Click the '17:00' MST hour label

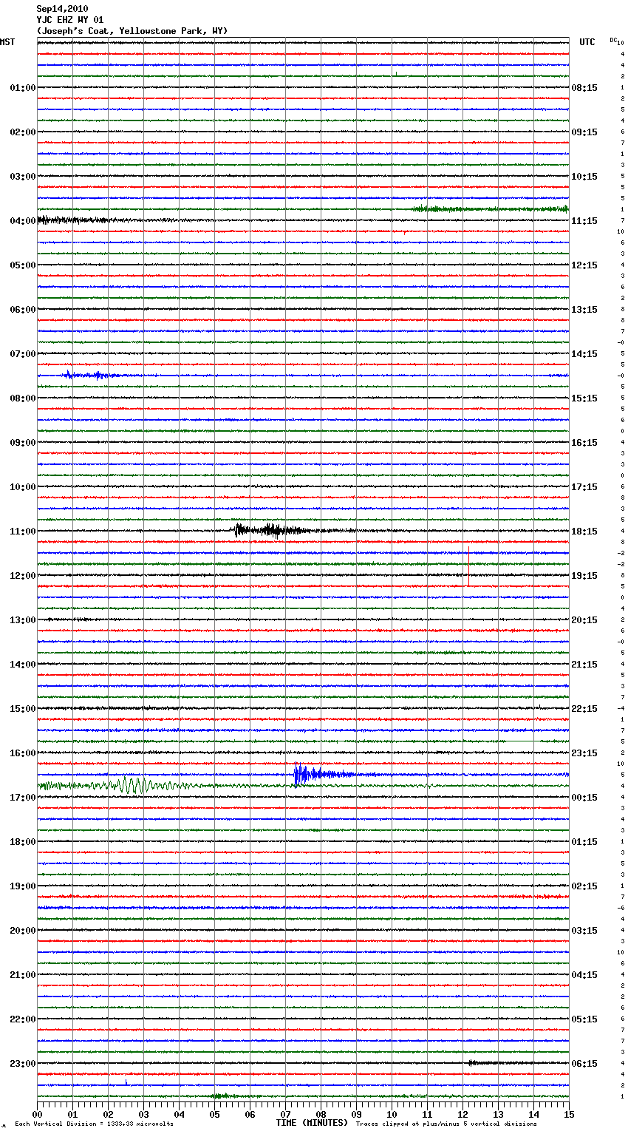tap(23, 798)
